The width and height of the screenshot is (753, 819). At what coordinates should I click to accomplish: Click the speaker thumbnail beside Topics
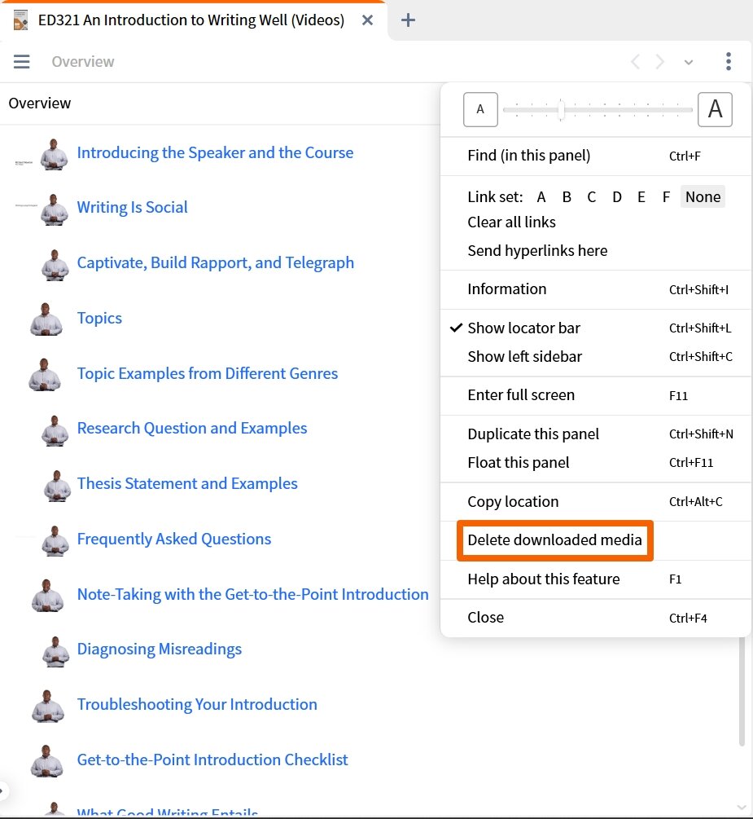[46, 319]
